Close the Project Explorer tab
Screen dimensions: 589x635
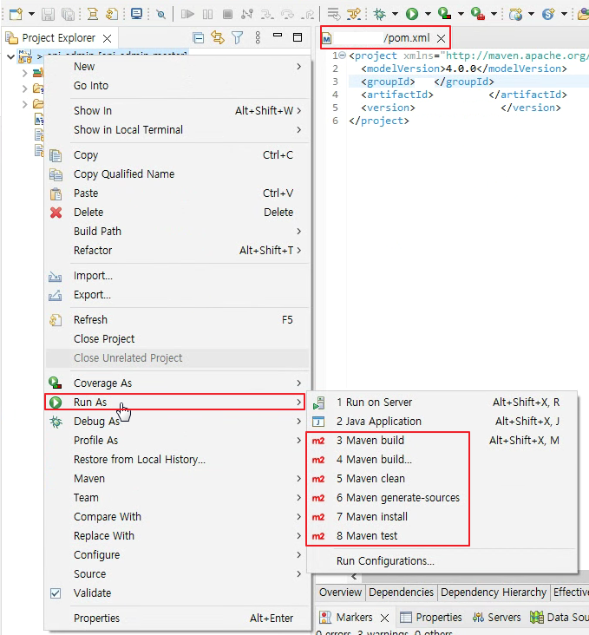coord(108,38)
